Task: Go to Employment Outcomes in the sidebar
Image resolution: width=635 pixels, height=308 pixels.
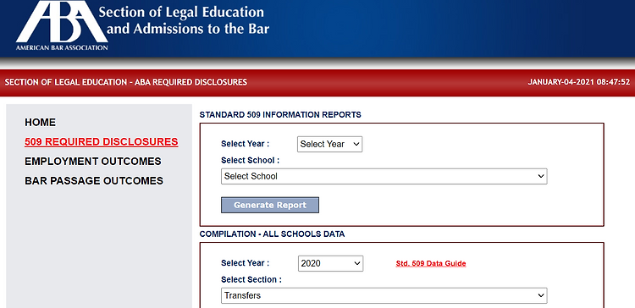Action: [93, 161]
